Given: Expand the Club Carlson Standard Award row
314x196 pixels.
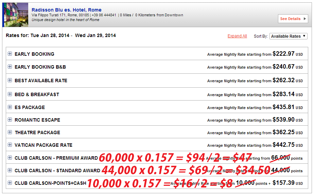Looking at the screenshot, I should coord(10,171).
